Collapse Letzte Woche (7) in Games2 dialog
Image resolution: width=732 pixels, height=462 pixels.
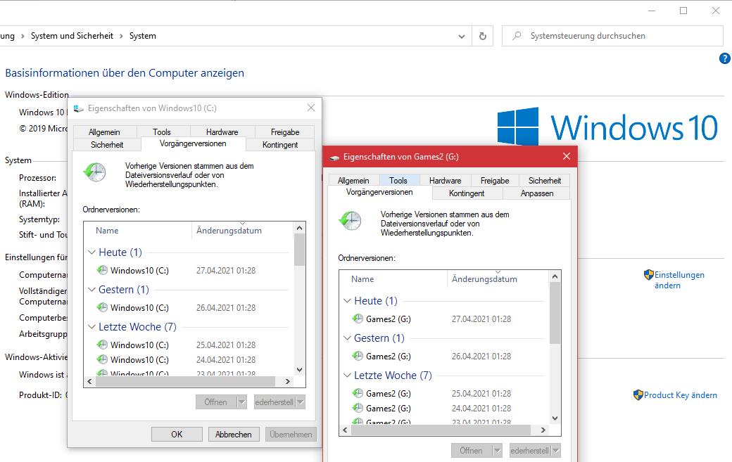[347, 376]
